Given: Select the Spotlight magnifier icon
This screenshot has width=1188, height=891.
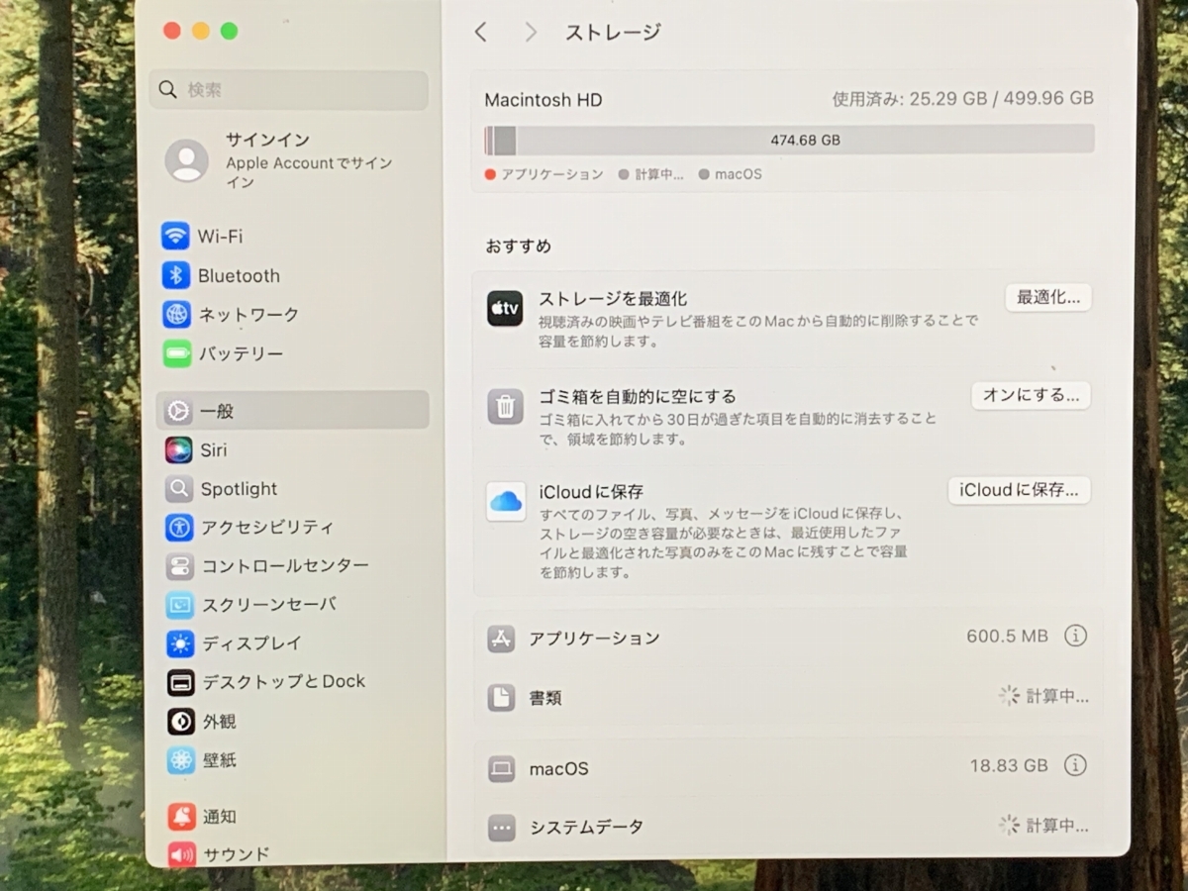Looking at the screenshot, I should 179,488.
